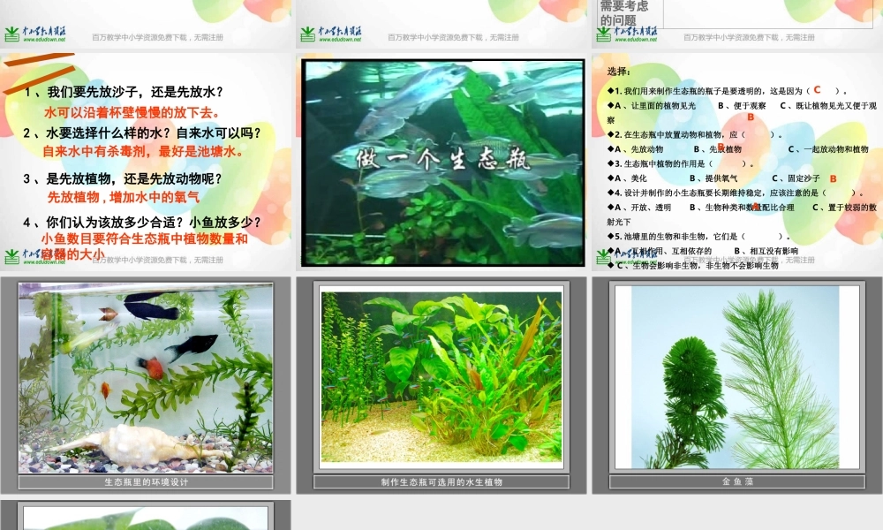This screenshot has height=530, width=883.
Task: Click the logo at bottom of question slide
Action: (13, 257)
